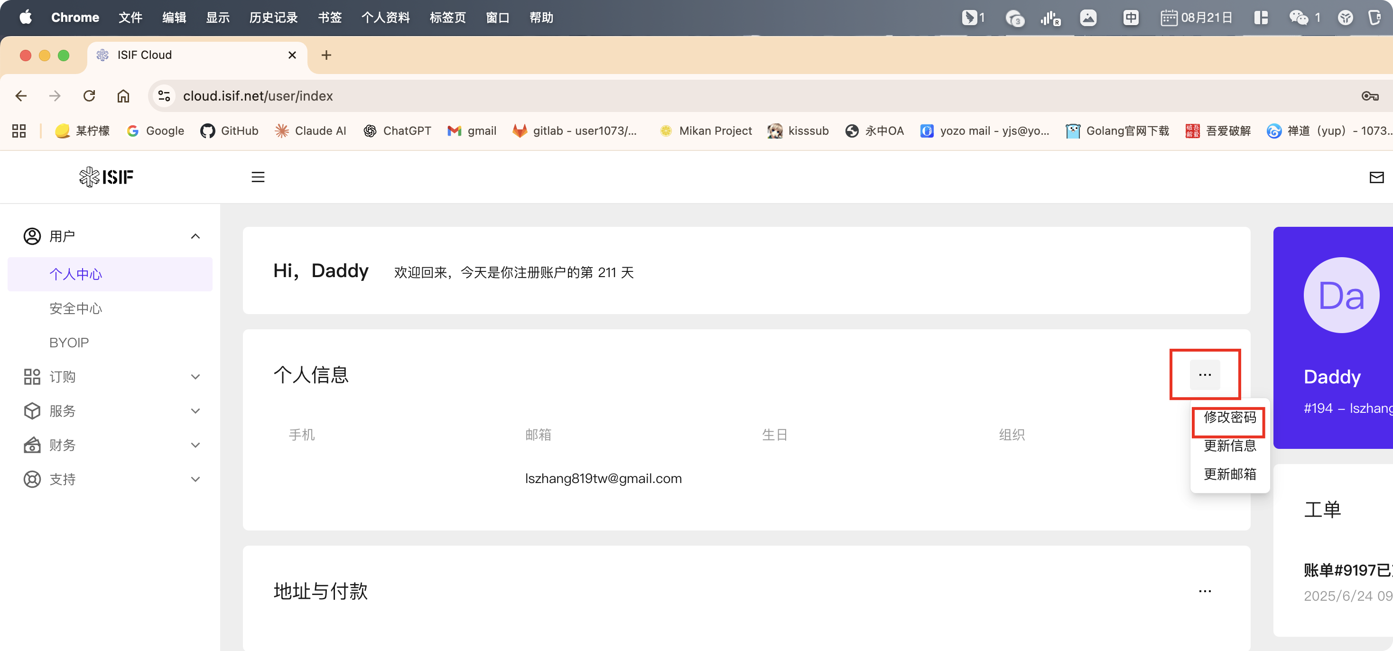Open the yozo mail bookmark
The image size is (1393, 651).
[x=984, y=131]
